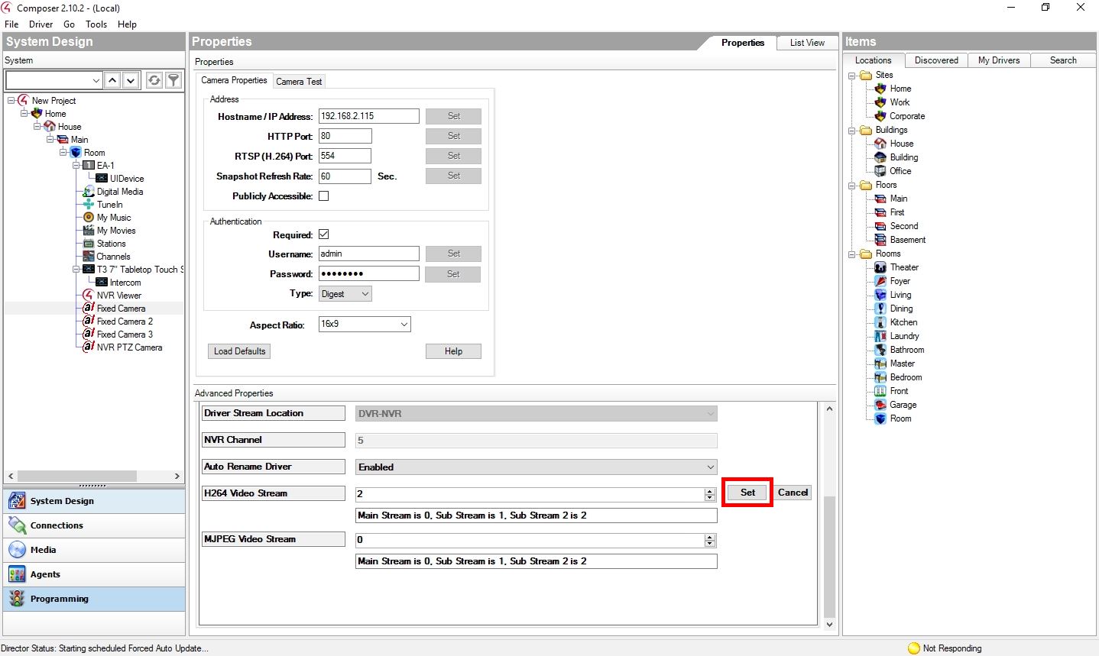
Task: Click Cancel next to H264 Video Stream
Action: (x=793, y=493)
